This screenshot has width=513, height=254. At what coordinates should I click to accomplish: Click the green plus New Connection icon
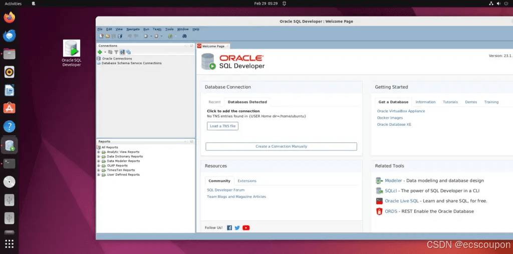tap(100, 52)
